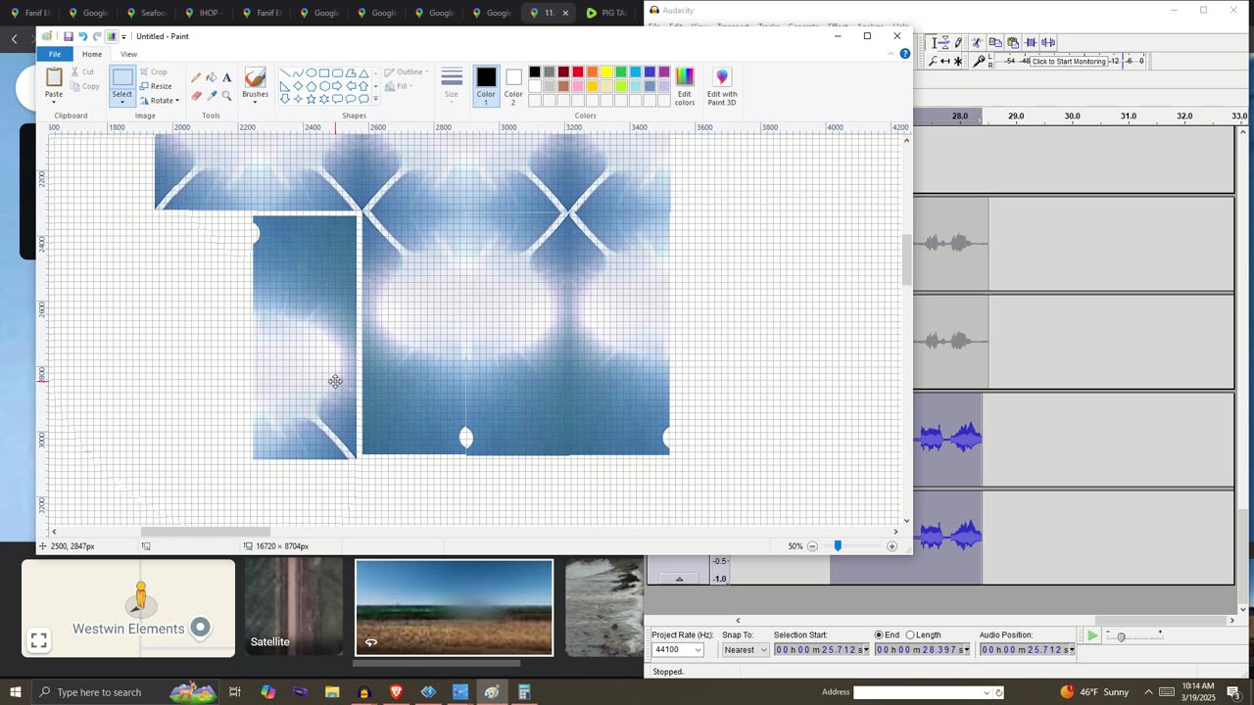Pick the yellow color swatch in Paint palette
The height and width of the screenshot is (705, 1254).
point(606,71)
